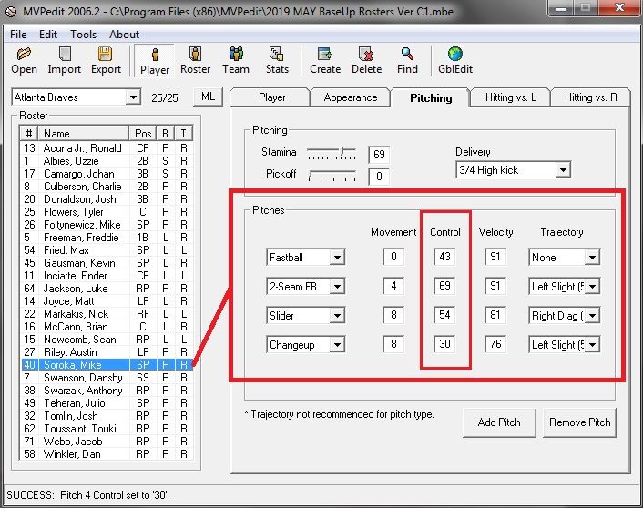This screenshot has height=508, width=643.
Task: Click the Changeup Control field 30
Action: point(444,344)
